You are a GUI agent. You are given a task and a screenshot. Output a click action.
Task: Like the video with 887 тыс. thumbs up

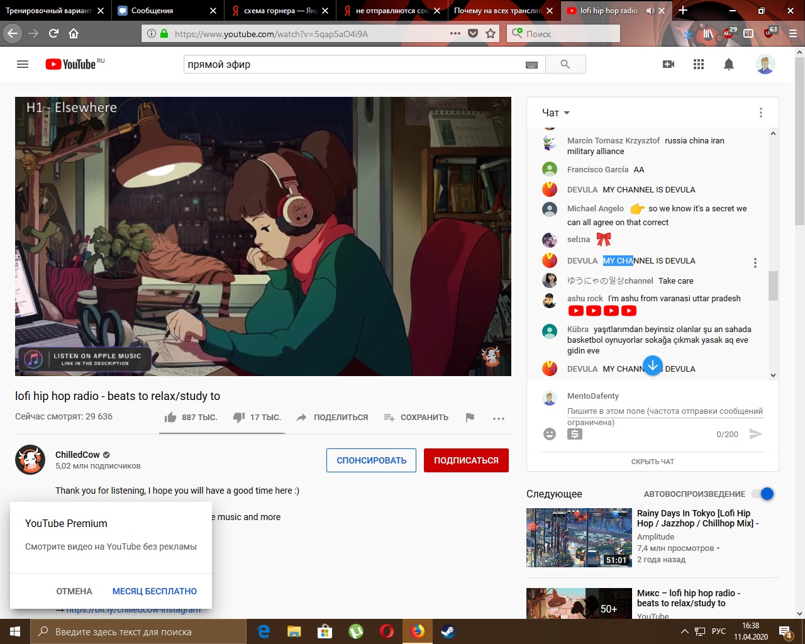(191, 417)
